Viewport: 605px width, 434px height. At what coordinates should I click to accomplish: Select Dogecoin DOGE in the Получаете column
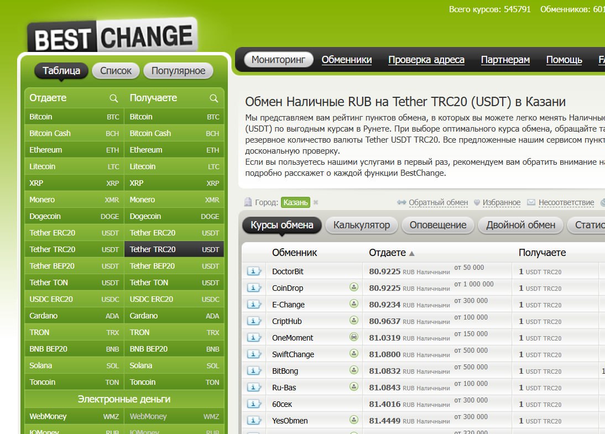tap(174, 216)
